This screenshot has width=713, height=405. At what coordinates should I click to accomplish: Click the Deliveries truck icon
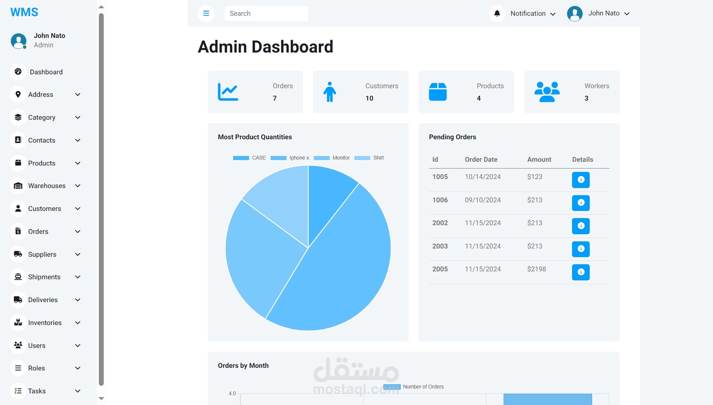(18, 300)
